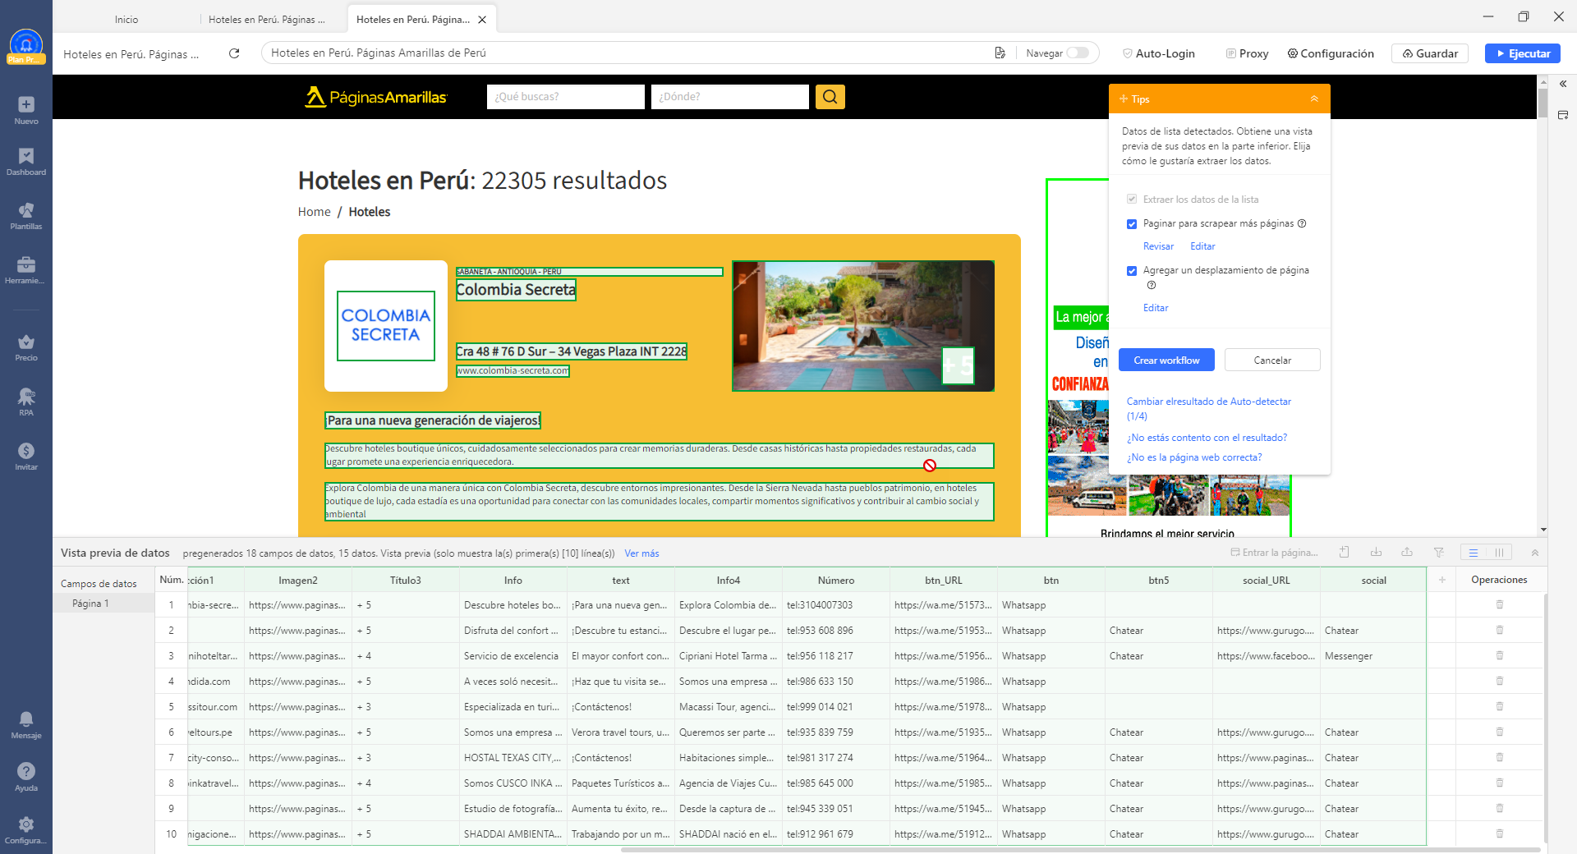
Task: Close the active Hoteles en Perú tab
Action: click(482, 20)
